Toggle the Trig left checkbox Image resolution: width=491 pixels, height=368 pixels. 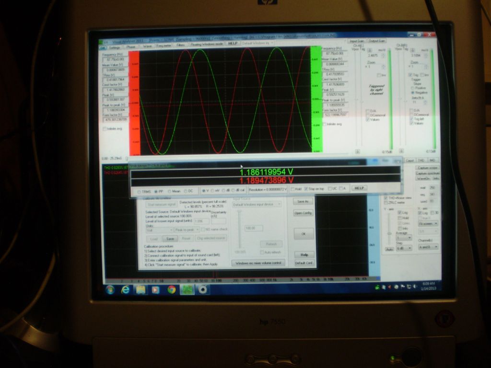(411, 119)
